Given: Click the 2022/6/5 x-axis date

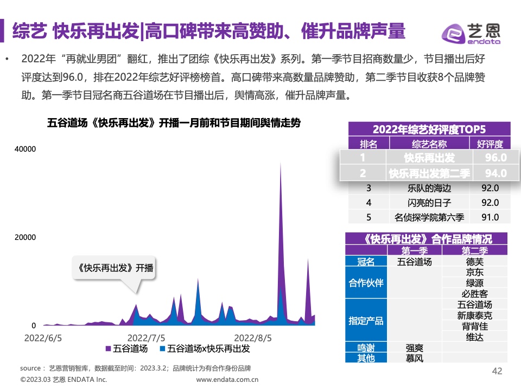Looking at the screenshot, I should [x=43, y=338].
